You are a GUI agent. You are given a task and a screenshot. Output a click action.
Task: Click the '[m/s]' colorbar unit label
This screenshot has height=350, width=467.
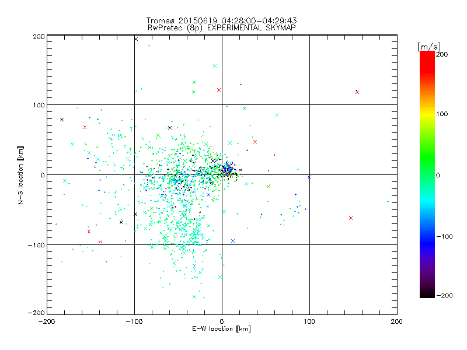coord(428,47)
